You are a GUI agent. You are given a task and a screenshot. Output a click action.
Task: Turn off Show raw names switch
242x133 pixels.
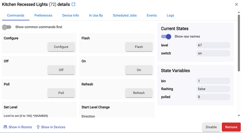pyautogui.click(x=166, y=37)
